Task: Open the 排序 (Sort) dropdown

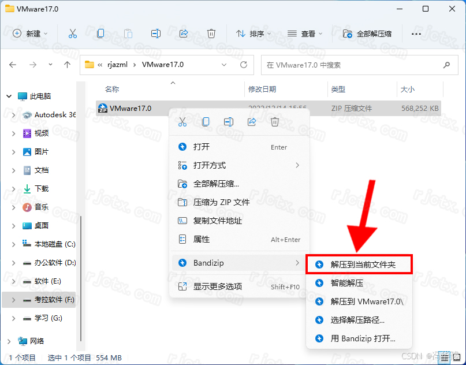Action: point(253,33)
